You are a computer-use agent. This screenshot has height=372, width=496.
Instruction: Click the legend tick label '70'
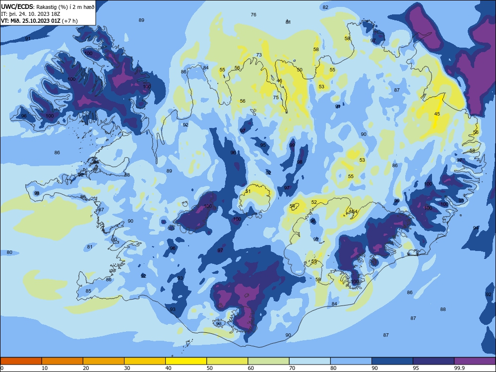tap(292, 368)
